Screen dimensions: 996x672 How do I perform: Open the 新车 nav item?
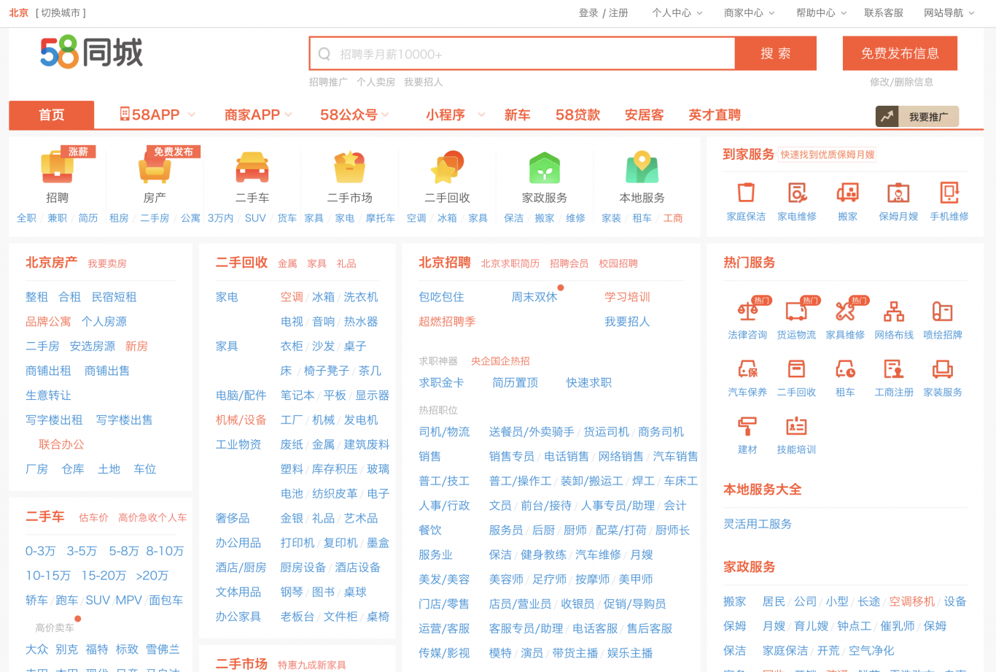click(518, 115)
